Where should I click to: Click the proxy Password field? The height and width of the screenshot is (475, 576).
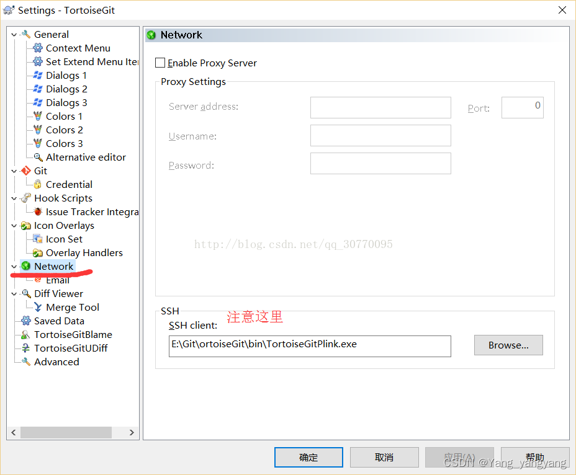point(380,163)
